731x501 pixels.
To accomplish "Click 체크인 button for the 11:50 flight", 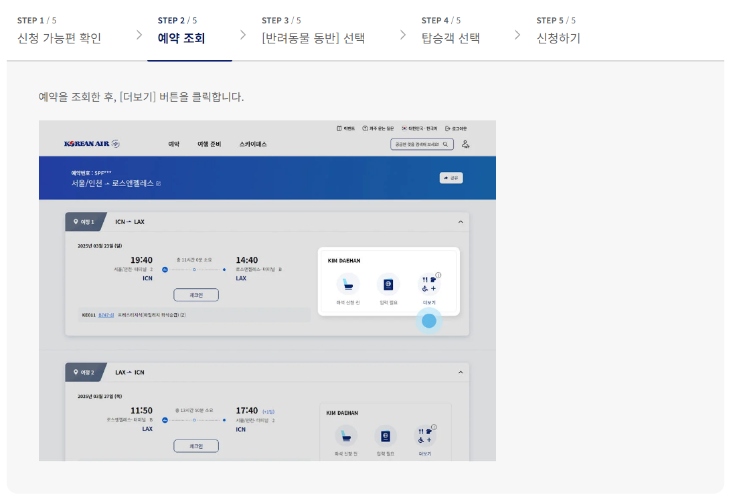I will click(196, 446).
